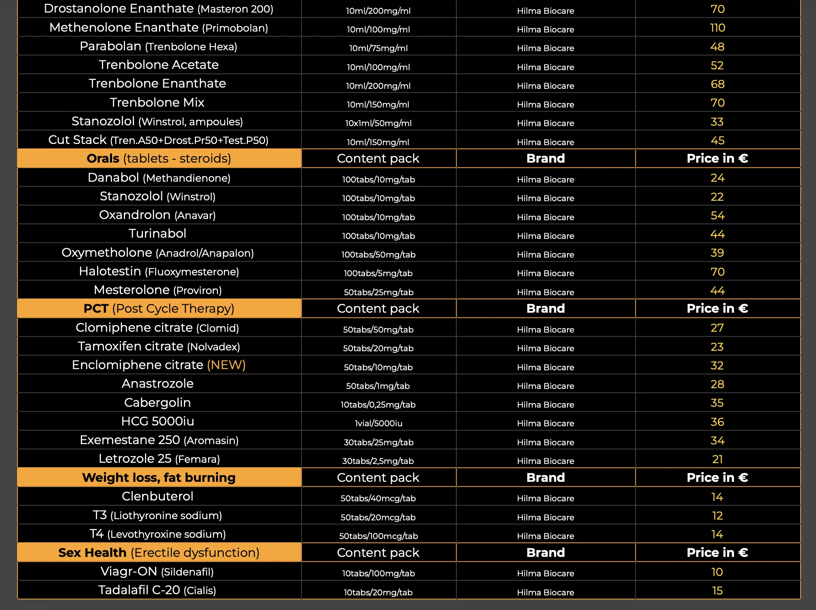Click the price '15' for Tadalafil C-20
The image size is (816, 610).
[x=717, y=591]
